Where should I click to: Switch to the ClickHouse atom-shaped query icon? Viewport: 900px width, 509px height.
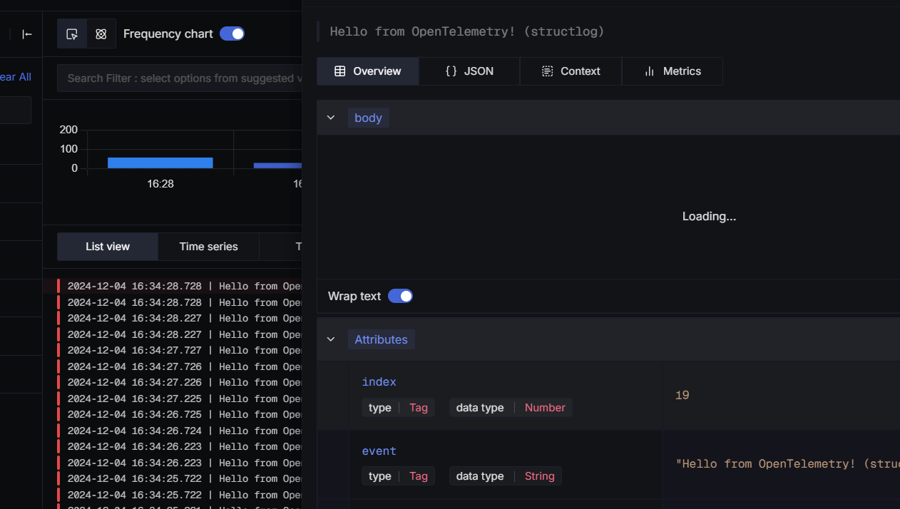(x=101, y=34)
